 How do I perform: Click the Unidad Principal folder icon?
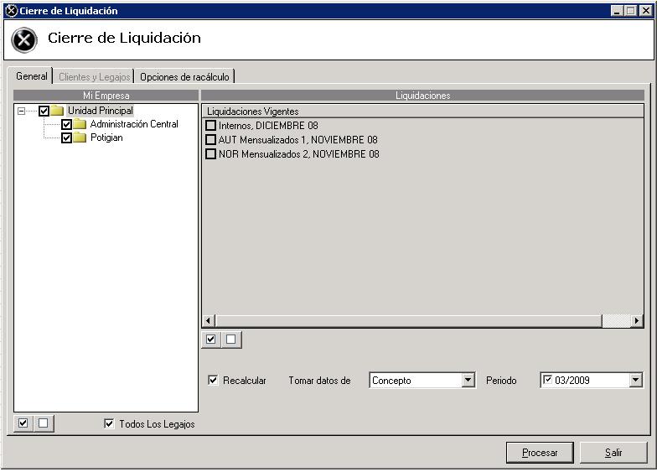click(x=57, y=111)
